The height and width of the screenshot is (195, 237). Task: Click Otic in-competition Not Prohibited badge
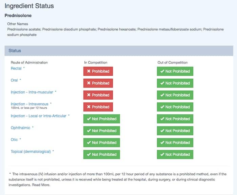pos(102,142)
